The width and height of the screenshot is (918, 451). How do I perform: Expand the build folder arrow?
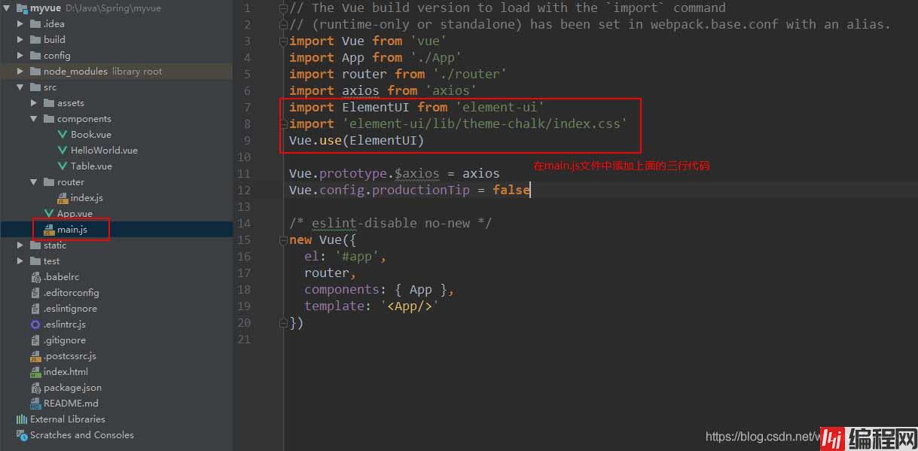point(20,40)
